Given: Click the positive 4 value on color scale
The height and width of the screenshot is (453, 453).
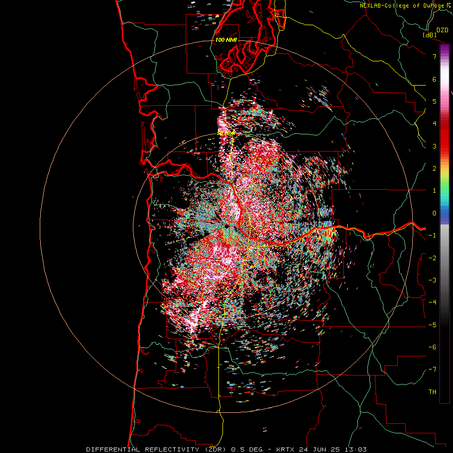Looking at the screenshot, I should (434, 124).
